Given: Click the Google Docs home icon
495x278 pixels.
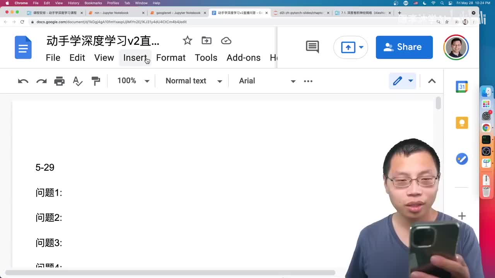Looking at the screenshot, I should point(23,47).
